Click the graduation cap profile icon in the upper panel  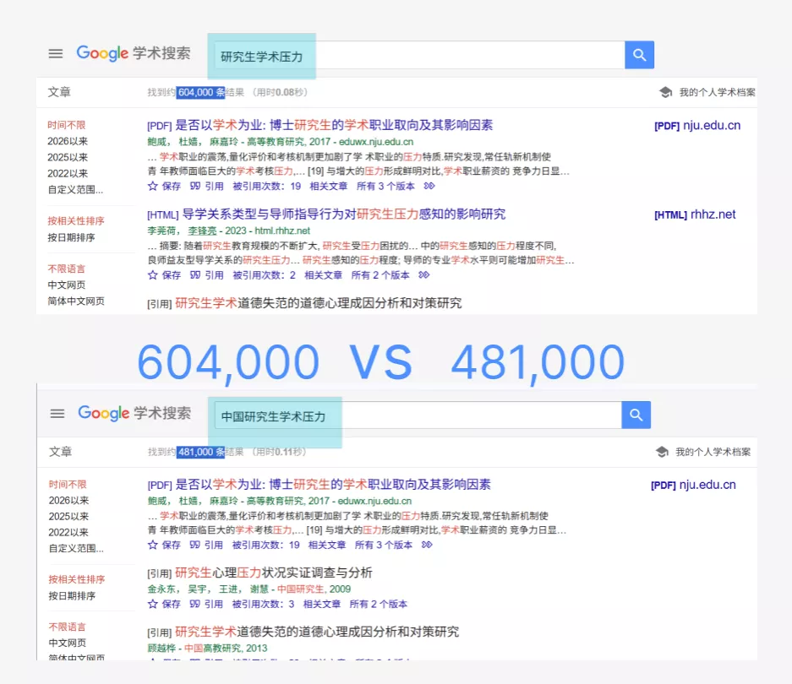(x=665, y=93)
